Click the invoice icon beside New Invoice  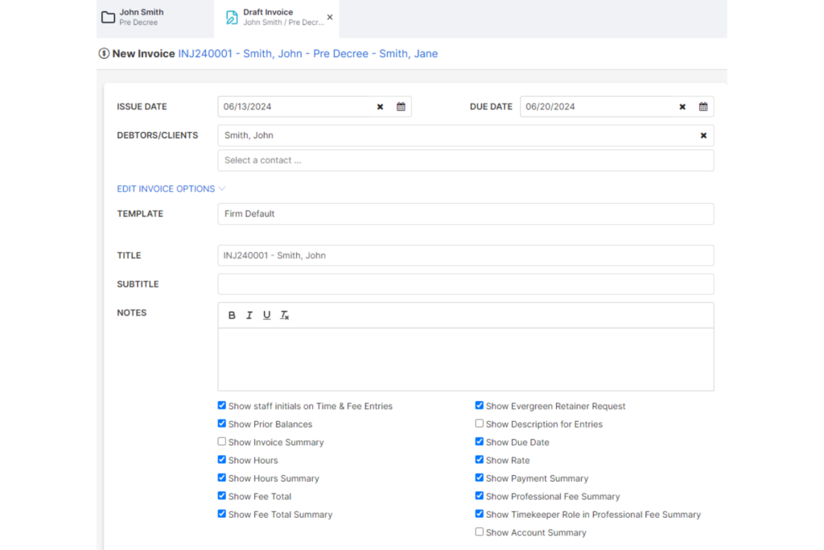[104, 54]
